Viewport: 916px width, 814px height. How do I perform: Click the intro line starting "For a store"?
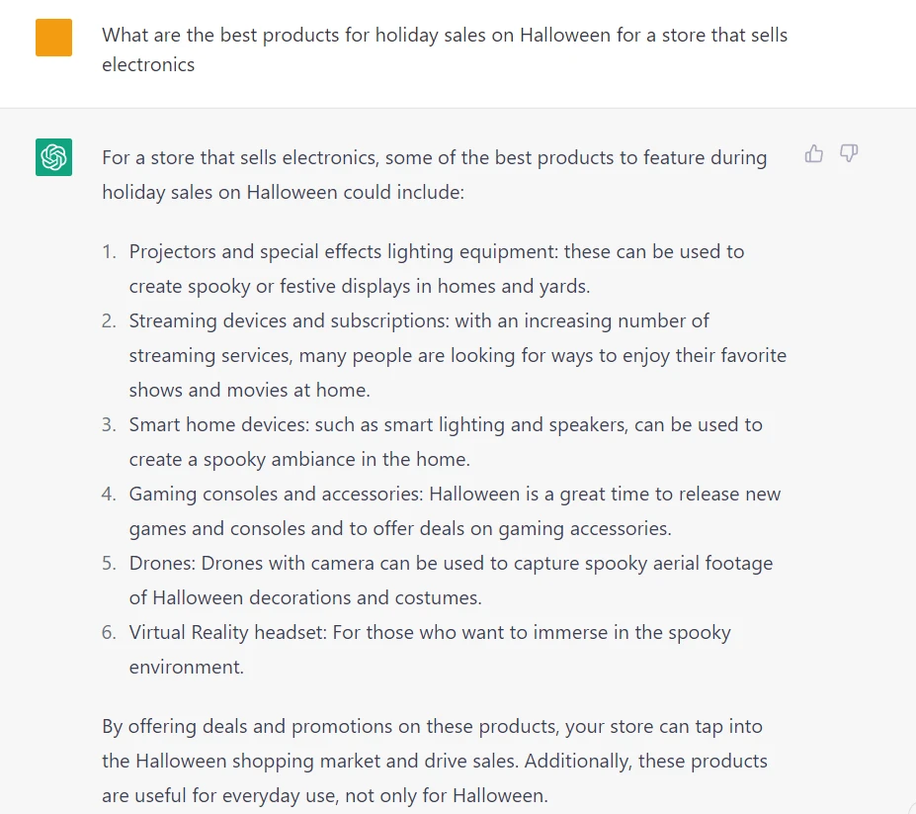click(x=434, y=157)
